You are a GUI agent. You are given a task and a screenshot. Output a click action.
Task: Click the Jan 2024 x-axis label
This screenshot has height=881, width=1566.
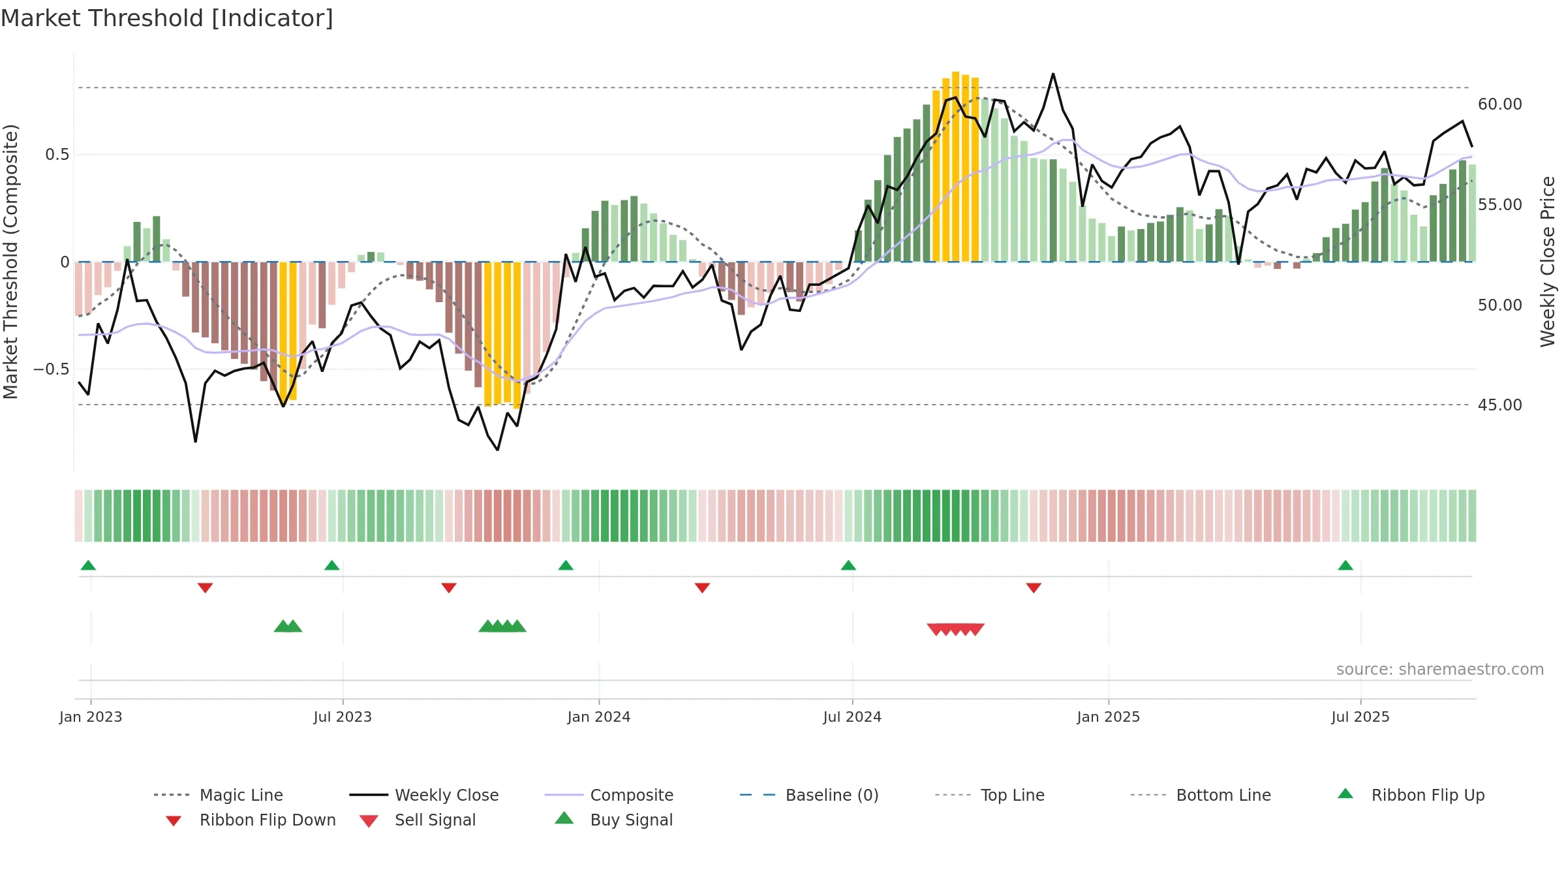coord(599,717)
